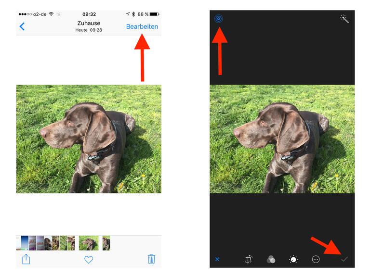Tap the 09:32 status bar clock
371x278 pixels.
[x=89, y=14]
